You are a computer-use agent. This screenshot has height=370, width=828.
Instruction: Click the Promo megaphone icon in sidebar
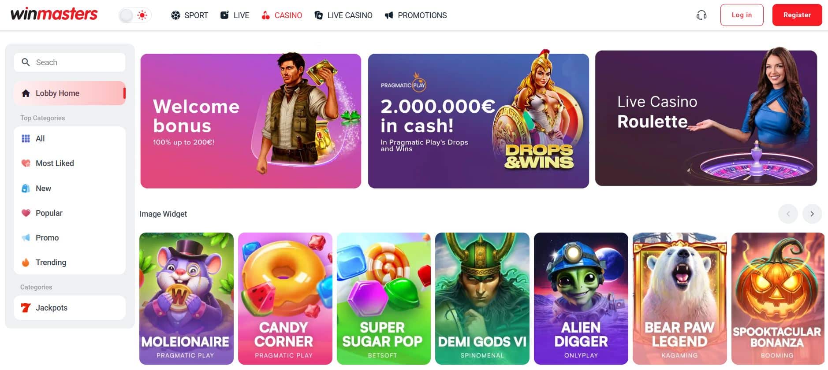(26, 238)
